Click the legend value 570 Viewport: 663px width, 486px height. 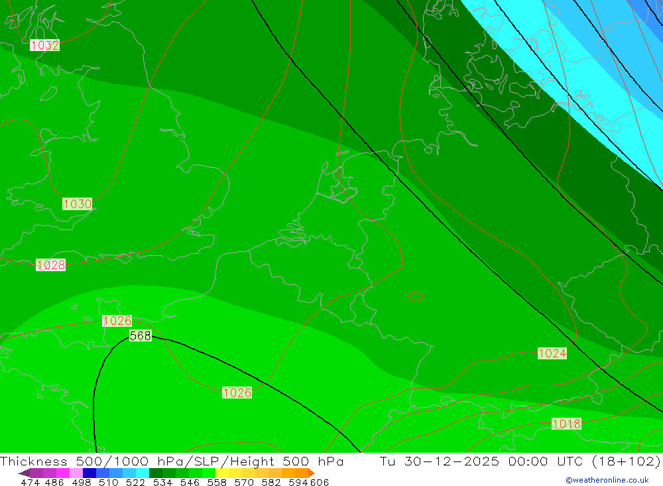point(244,482)
